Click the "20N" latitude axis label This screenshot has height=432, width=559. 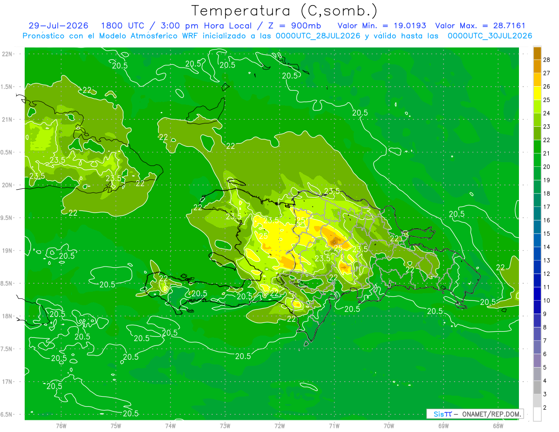pyautogui.click(x=7, y=185)
